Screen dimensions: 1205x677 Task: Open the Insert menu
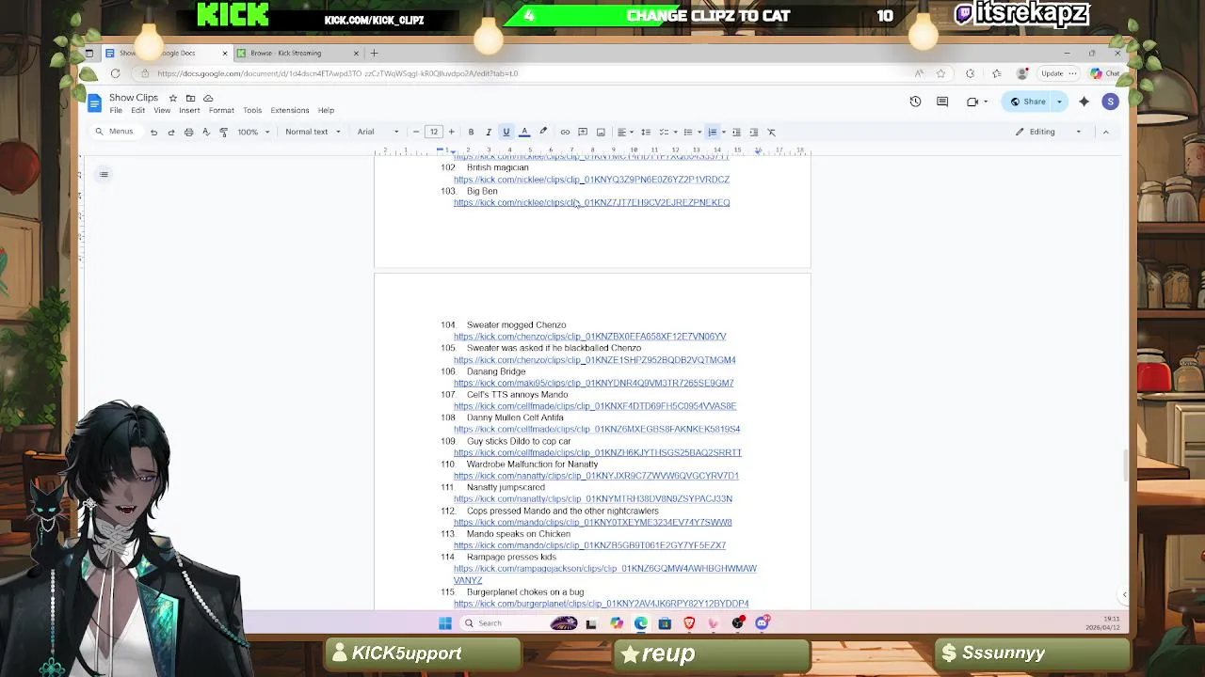(x=189, y=110)
